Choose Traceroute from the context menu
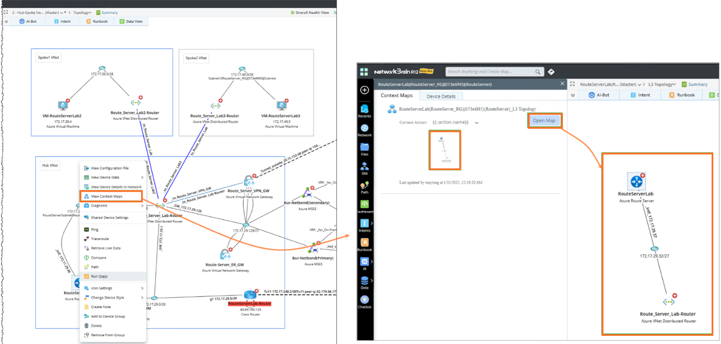 pos(100,239)
